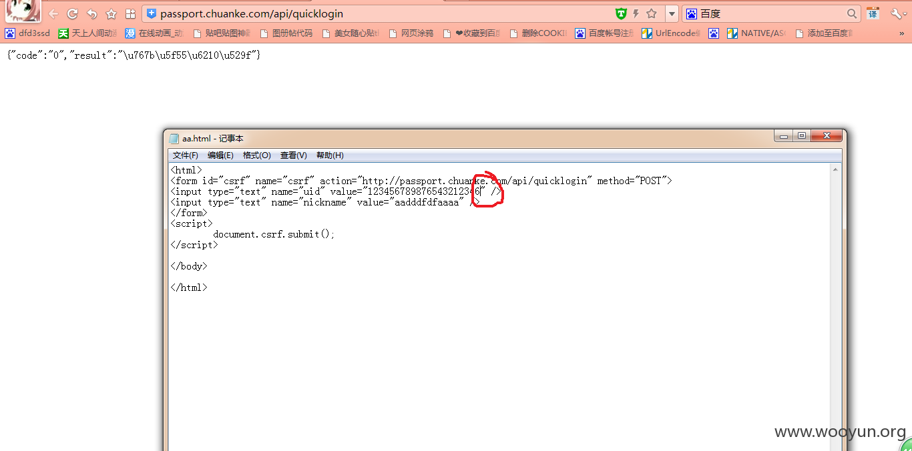
Task: Click the undo-close-tab arrow icon
Action: (x=92, y=13)
